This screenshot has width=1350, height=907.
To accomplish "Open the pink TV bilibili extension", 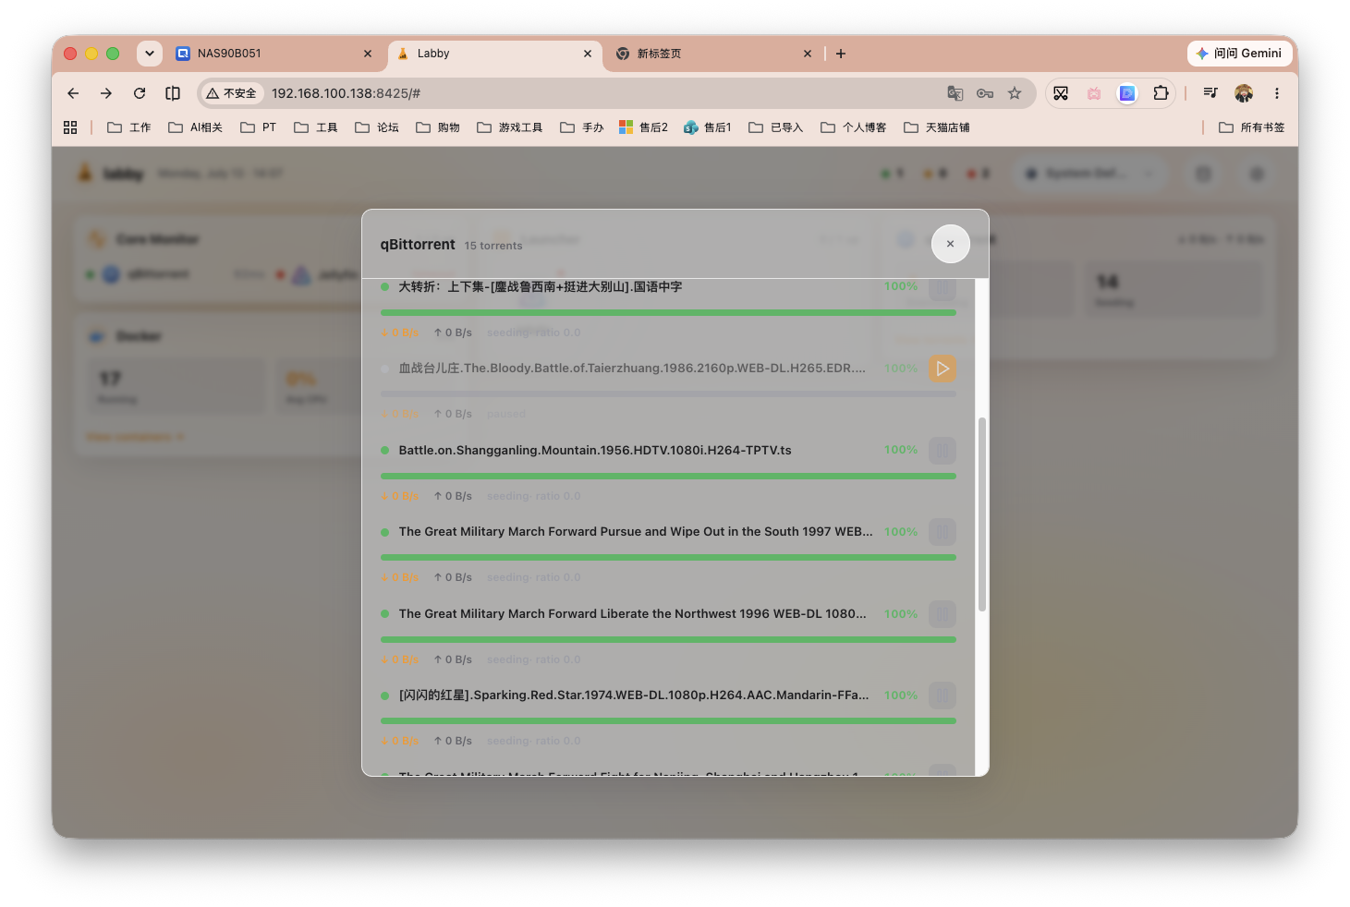I will tap(1094, 93).
